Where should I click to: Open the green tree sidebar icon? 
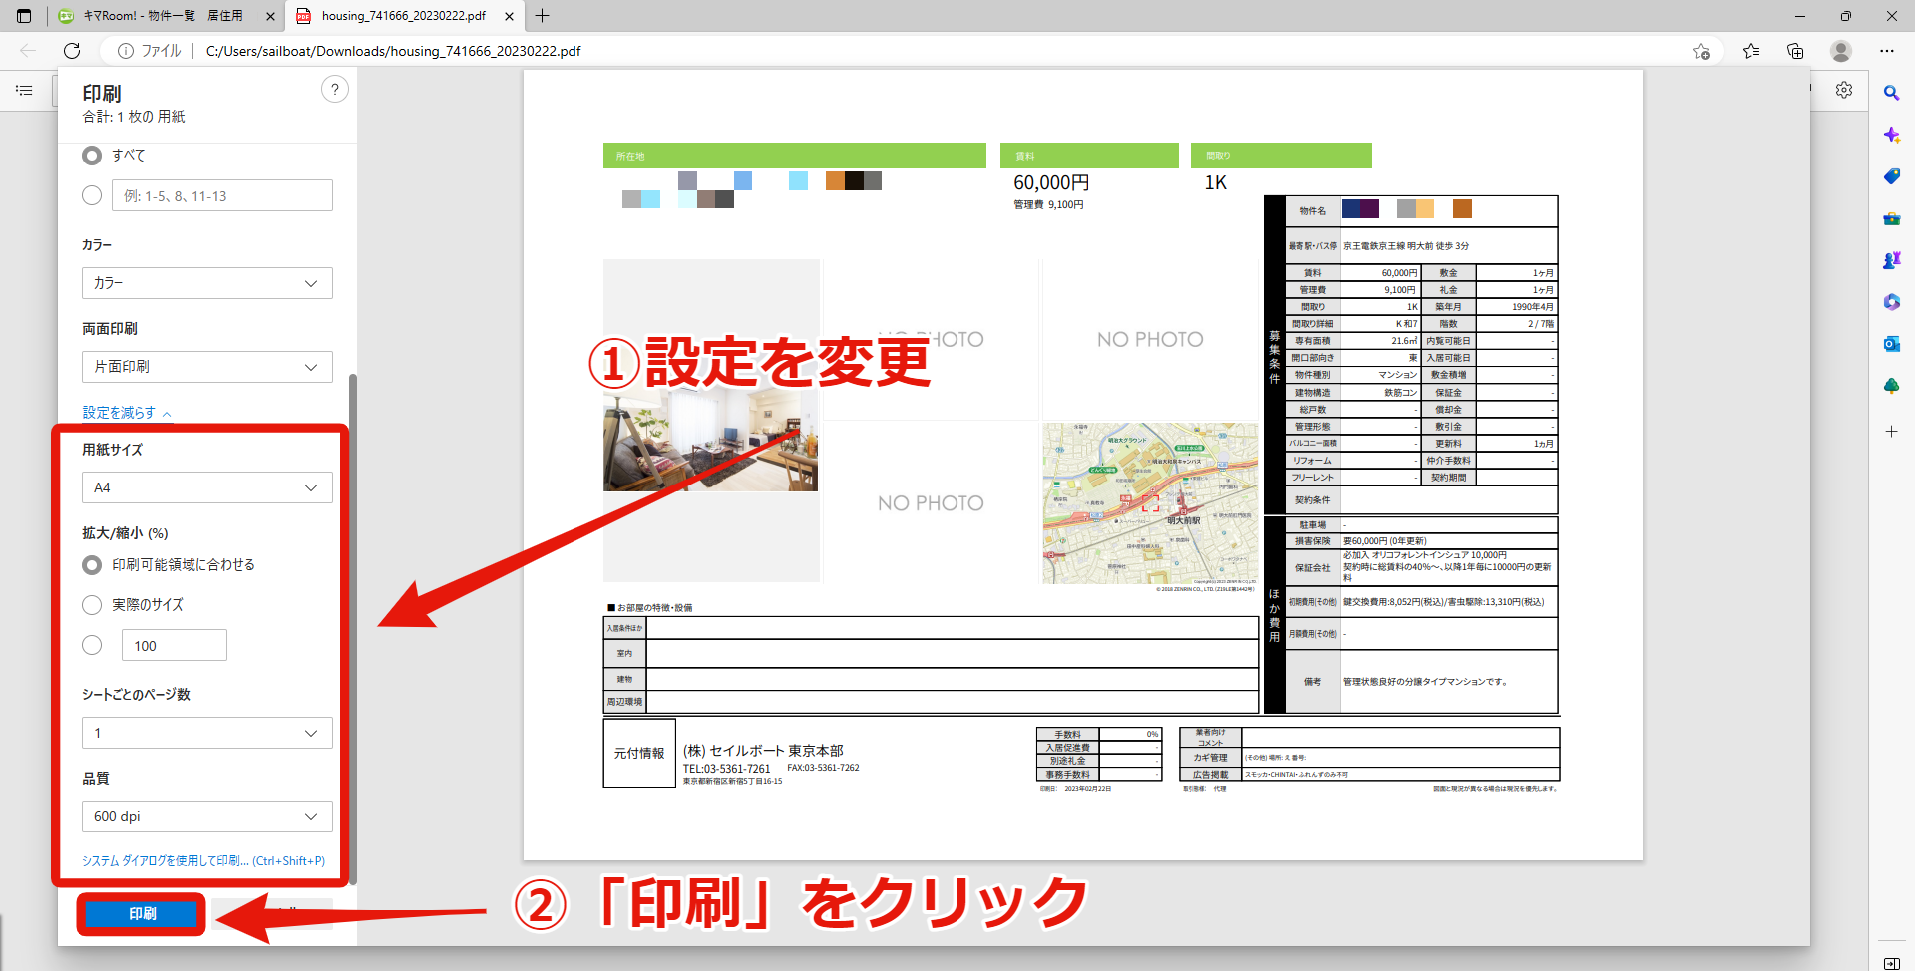click(1891, 386)
